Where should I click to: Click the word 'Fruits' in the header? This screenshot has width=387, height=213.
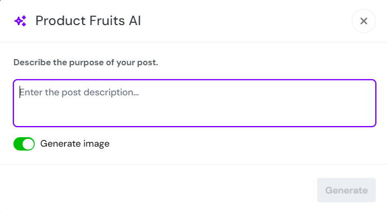107,21
